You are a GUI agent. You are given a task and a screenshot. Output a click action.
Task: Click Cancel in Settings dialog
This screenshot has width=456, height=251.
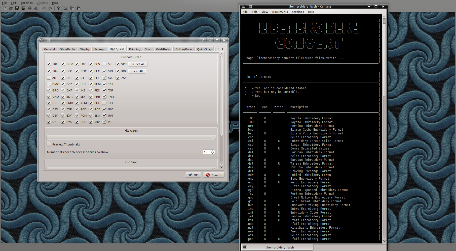click(x=214, y=175)
